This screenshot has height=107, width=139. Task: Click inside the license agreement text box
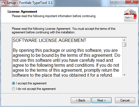click(67, 57)
